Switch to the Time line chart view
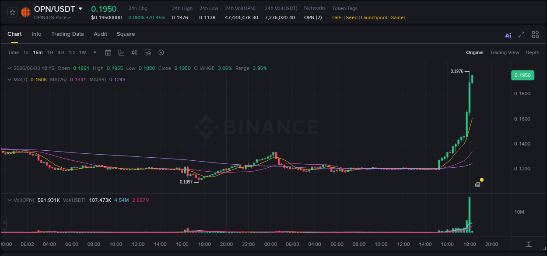The image size is (547, 256). click(x=13, y=52)
